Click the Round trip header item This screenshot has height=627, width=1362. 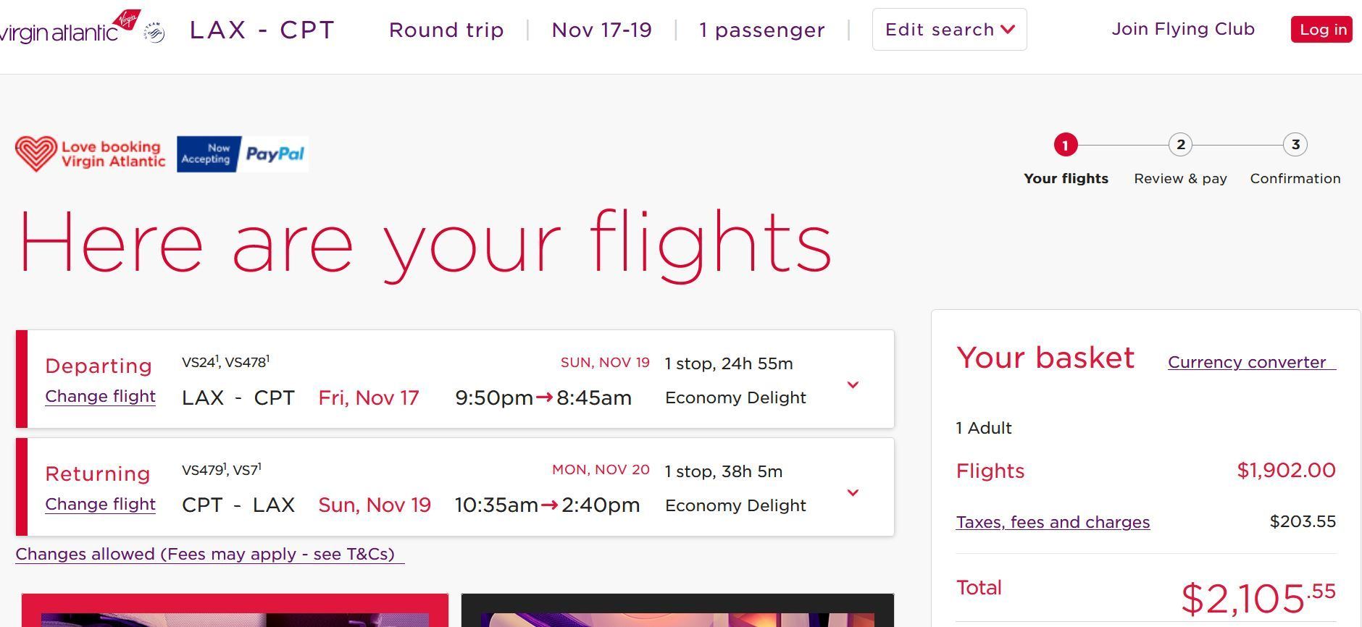pos(446,30)
